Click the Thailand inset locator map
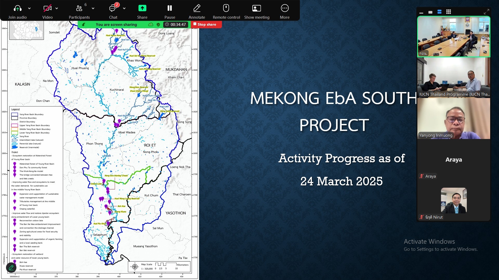Viewport: 499px width, 280px height. (27, 30)
